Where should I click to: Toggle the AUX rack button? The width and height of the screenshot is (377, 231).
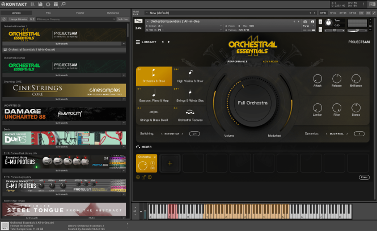click(368, 12)
